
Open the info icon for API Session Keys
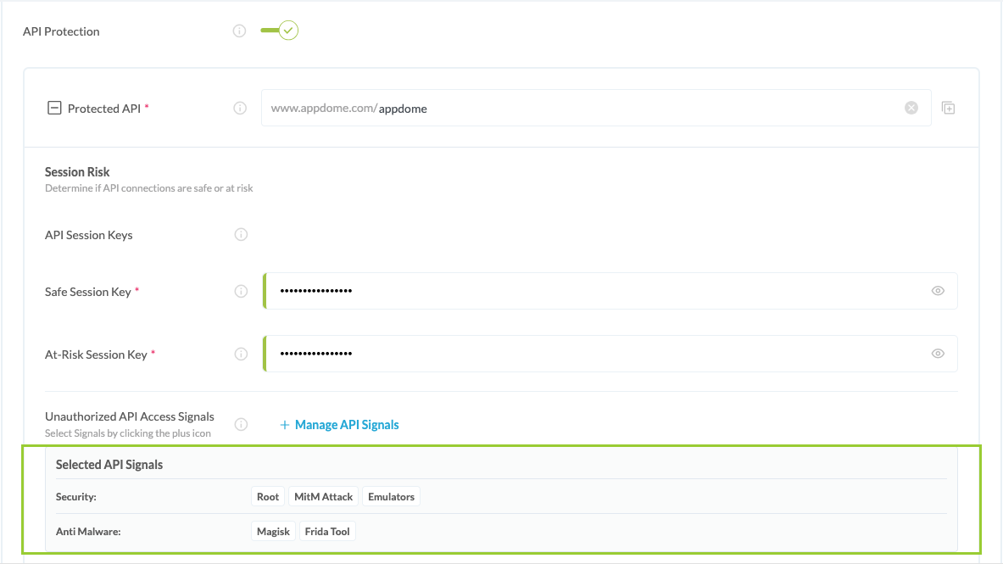241,234
